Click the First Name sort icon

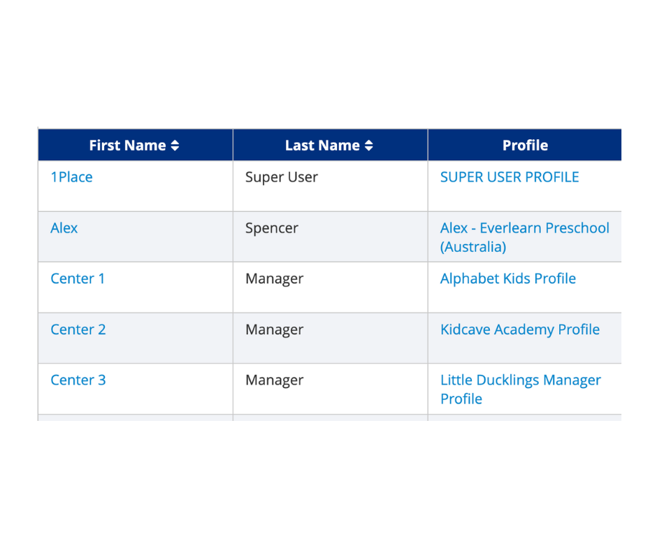173,145
